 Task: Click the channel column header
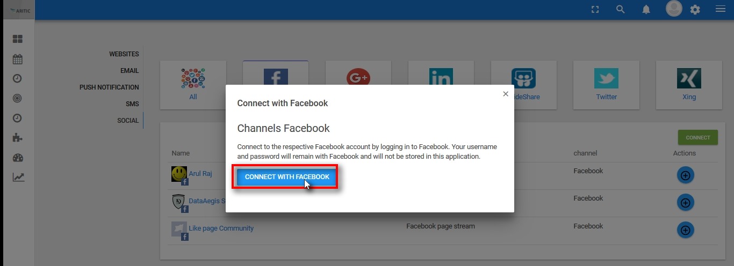[x=585, y=153]
